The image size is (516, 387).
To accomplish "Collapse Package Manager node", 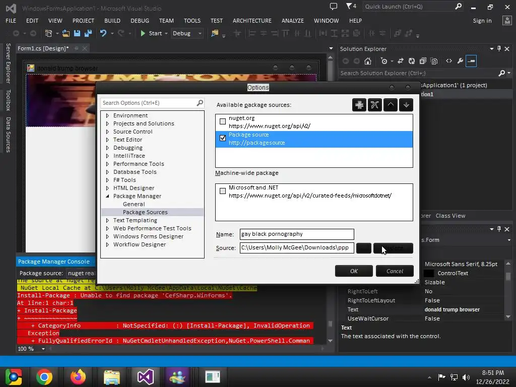I will click(107, 196).
